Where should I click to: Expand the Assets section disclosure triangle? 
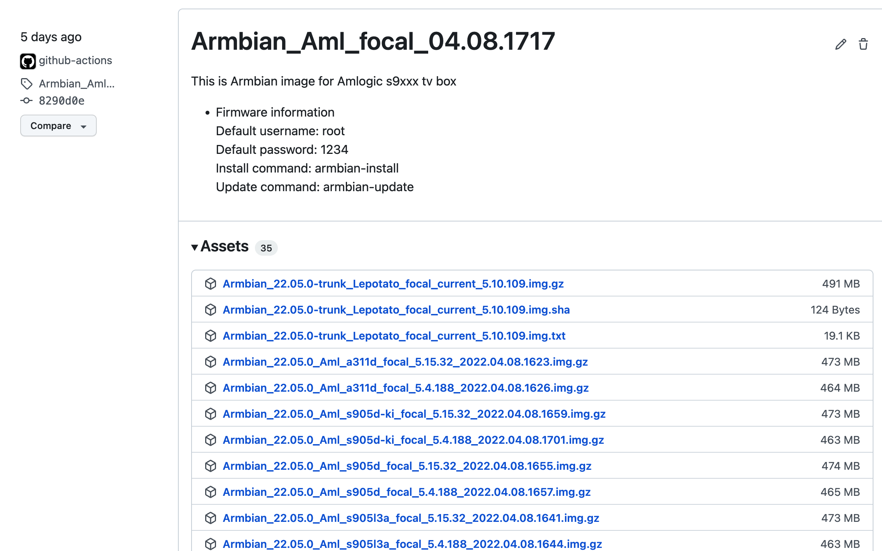click(x=195, y=247)
